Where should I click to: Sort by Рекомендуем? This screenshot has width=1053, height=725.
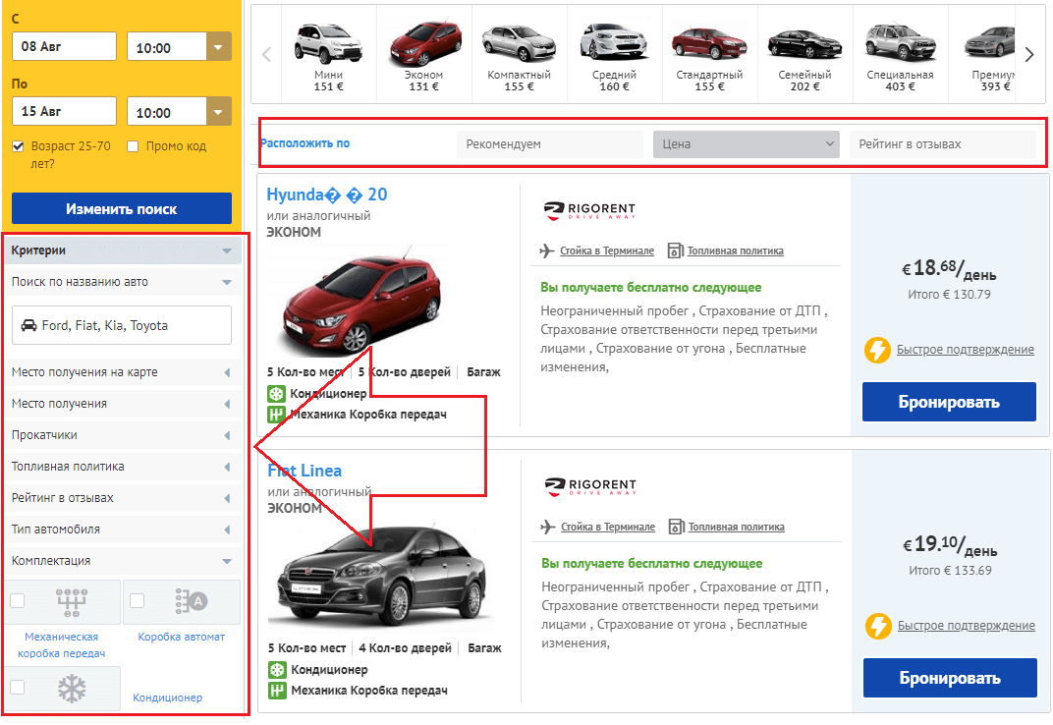coord(549,143)
